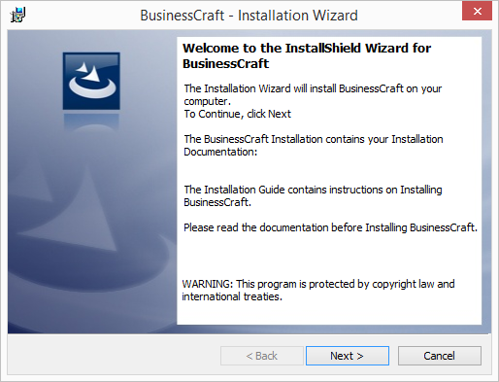Image resolution: width=499 pixels, height=382 pixels.
Task: Click the 'BusinessCraft - Installation Wizard' window title
Action: pos(249,16)
